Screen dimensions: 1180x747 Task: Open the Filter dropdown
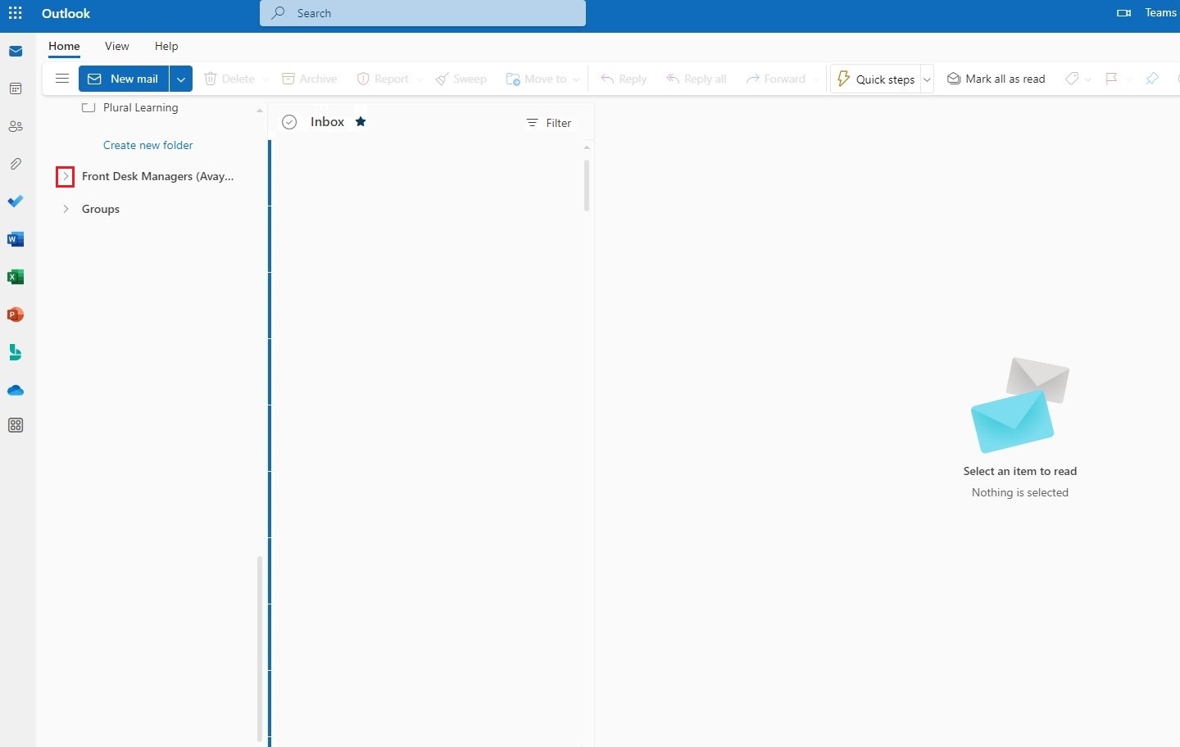549,123
